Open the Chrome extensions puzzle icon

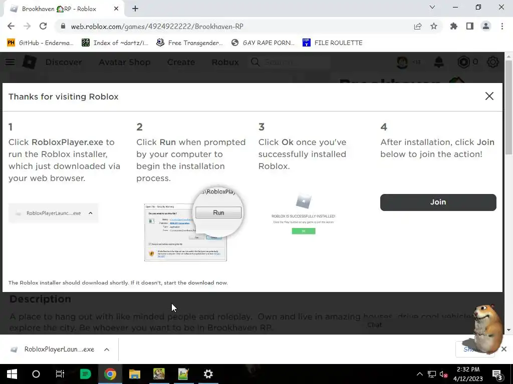click(454, 26)
